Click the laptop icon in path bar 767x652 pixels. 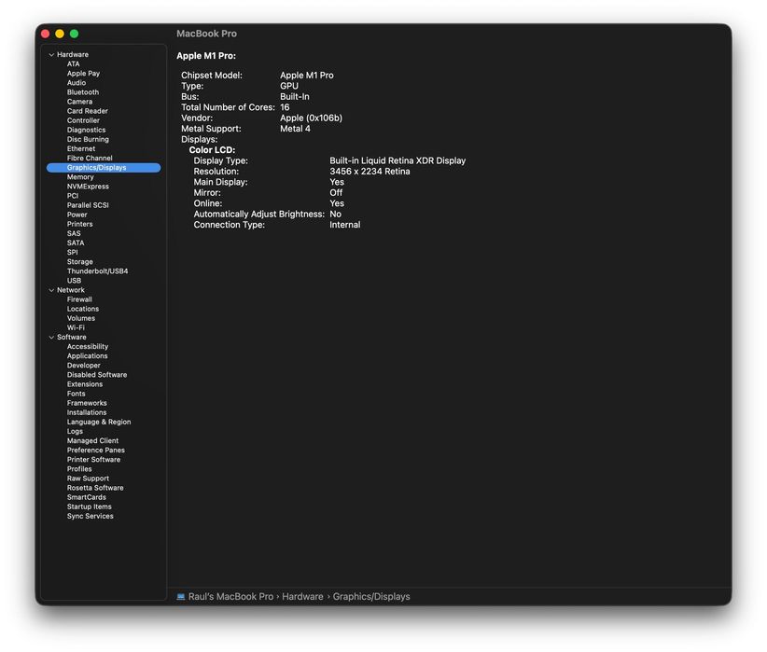180,596
